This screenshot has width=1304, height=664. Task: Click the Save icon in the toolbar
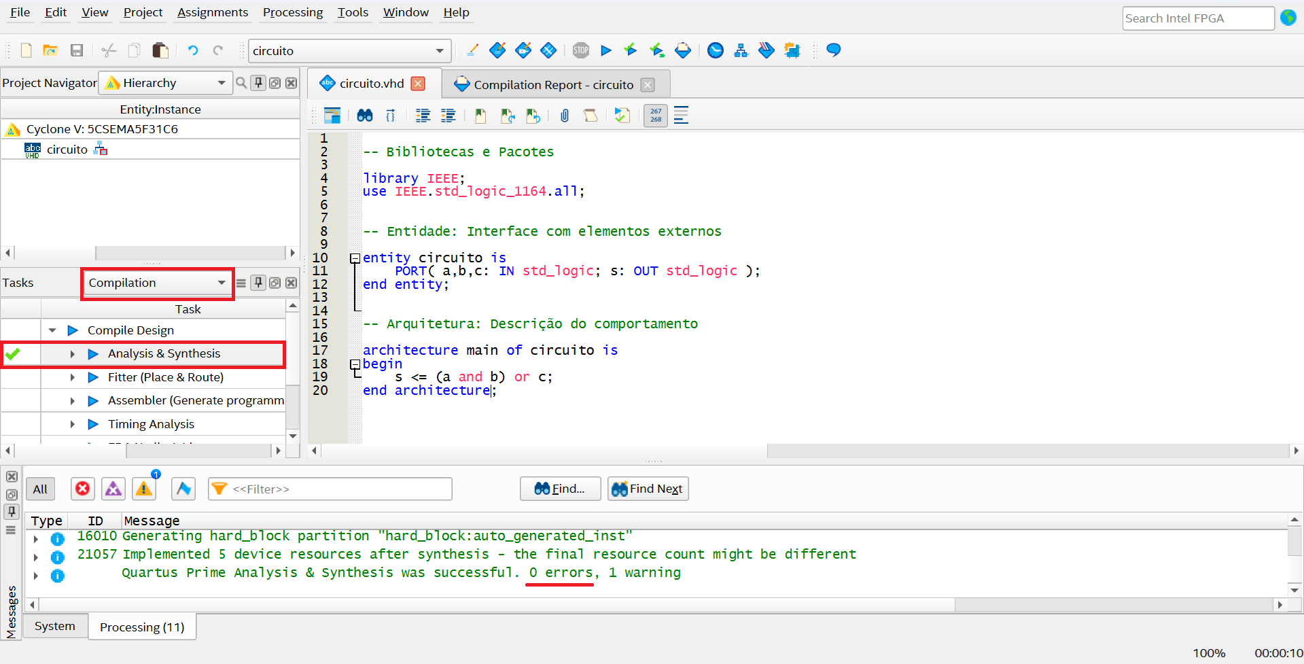[x=77, y=50]
